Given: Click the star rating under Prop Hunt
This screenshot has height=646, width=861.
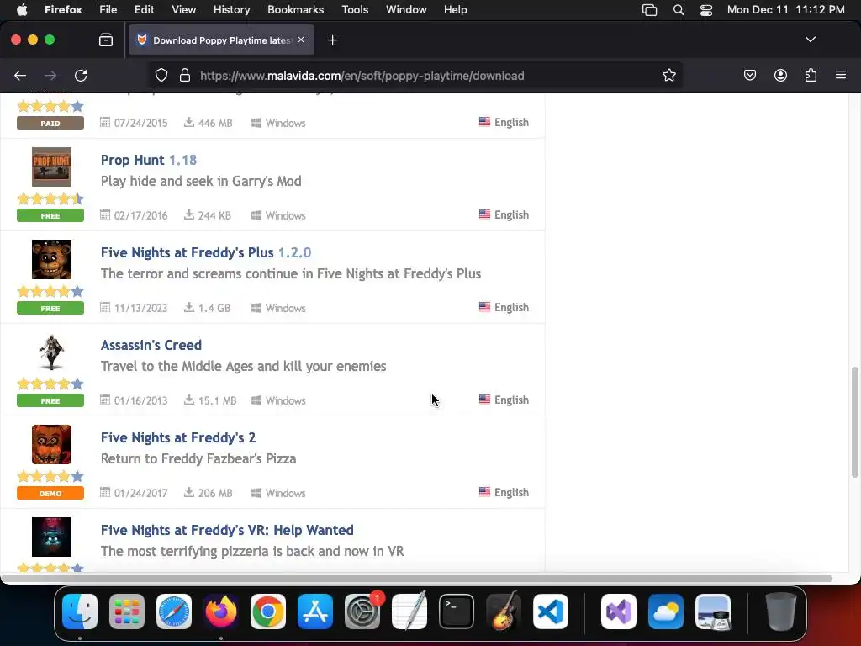Looking at the screenshot, I should (x=50, y=199).
